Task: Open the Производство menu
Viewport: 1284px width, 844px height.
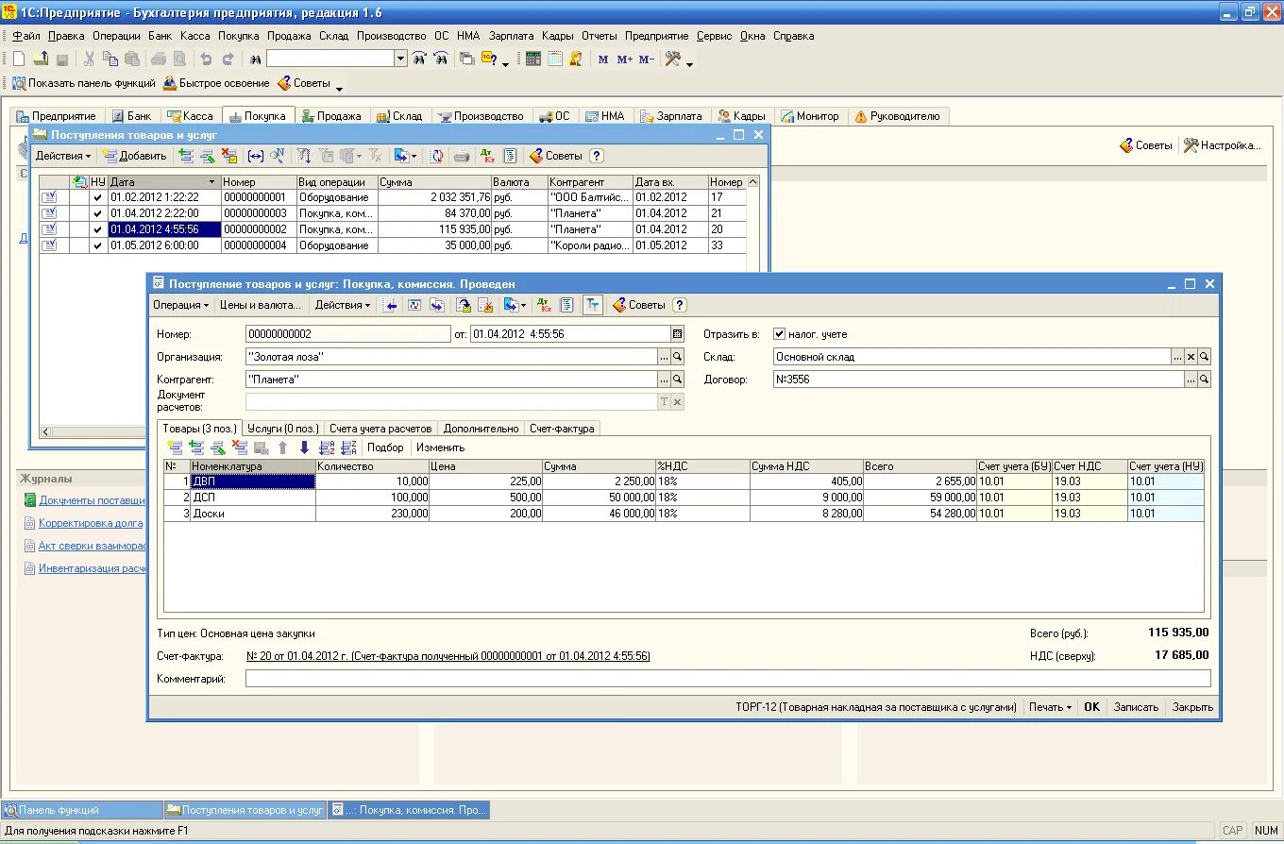Action: tap(392, 36)
